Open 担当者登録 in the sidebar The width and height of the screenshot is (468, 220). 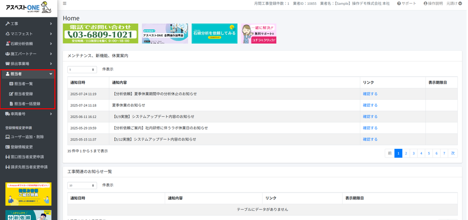23,94
